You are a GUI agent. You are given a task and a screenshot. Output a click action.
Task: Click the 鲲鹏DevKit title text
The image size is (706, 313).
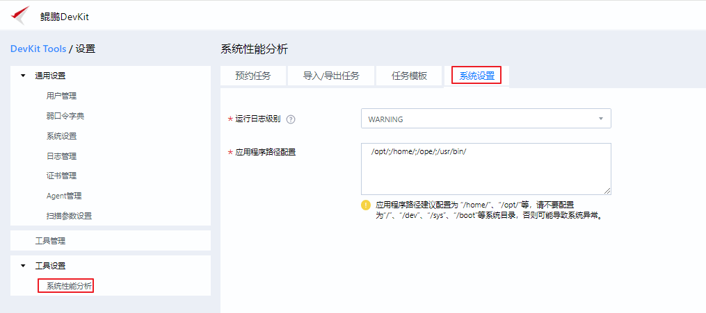click(x=65, y=17)
